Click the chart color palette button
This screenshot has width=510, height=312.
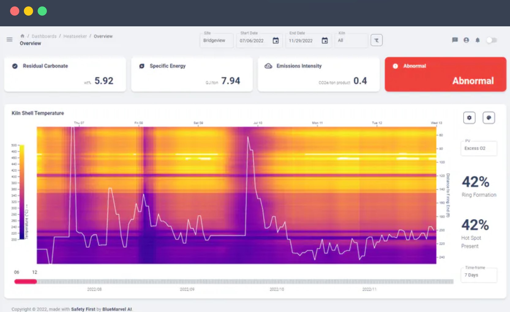point(489,118)
